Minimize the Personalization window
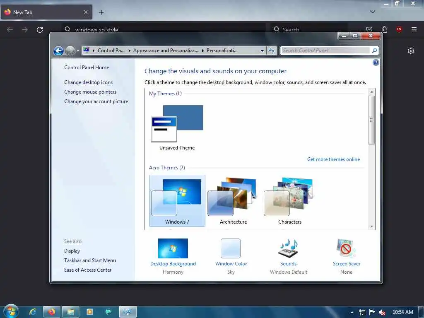This screenshot has width=424, height=318. (x=344, y=36)
